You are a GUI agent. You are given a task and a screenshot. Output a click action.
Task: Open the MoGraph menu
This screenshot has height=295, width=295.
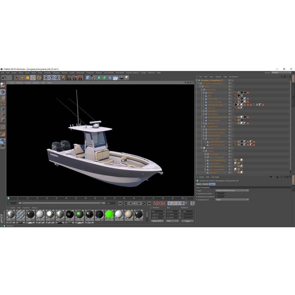pos(80,73)
